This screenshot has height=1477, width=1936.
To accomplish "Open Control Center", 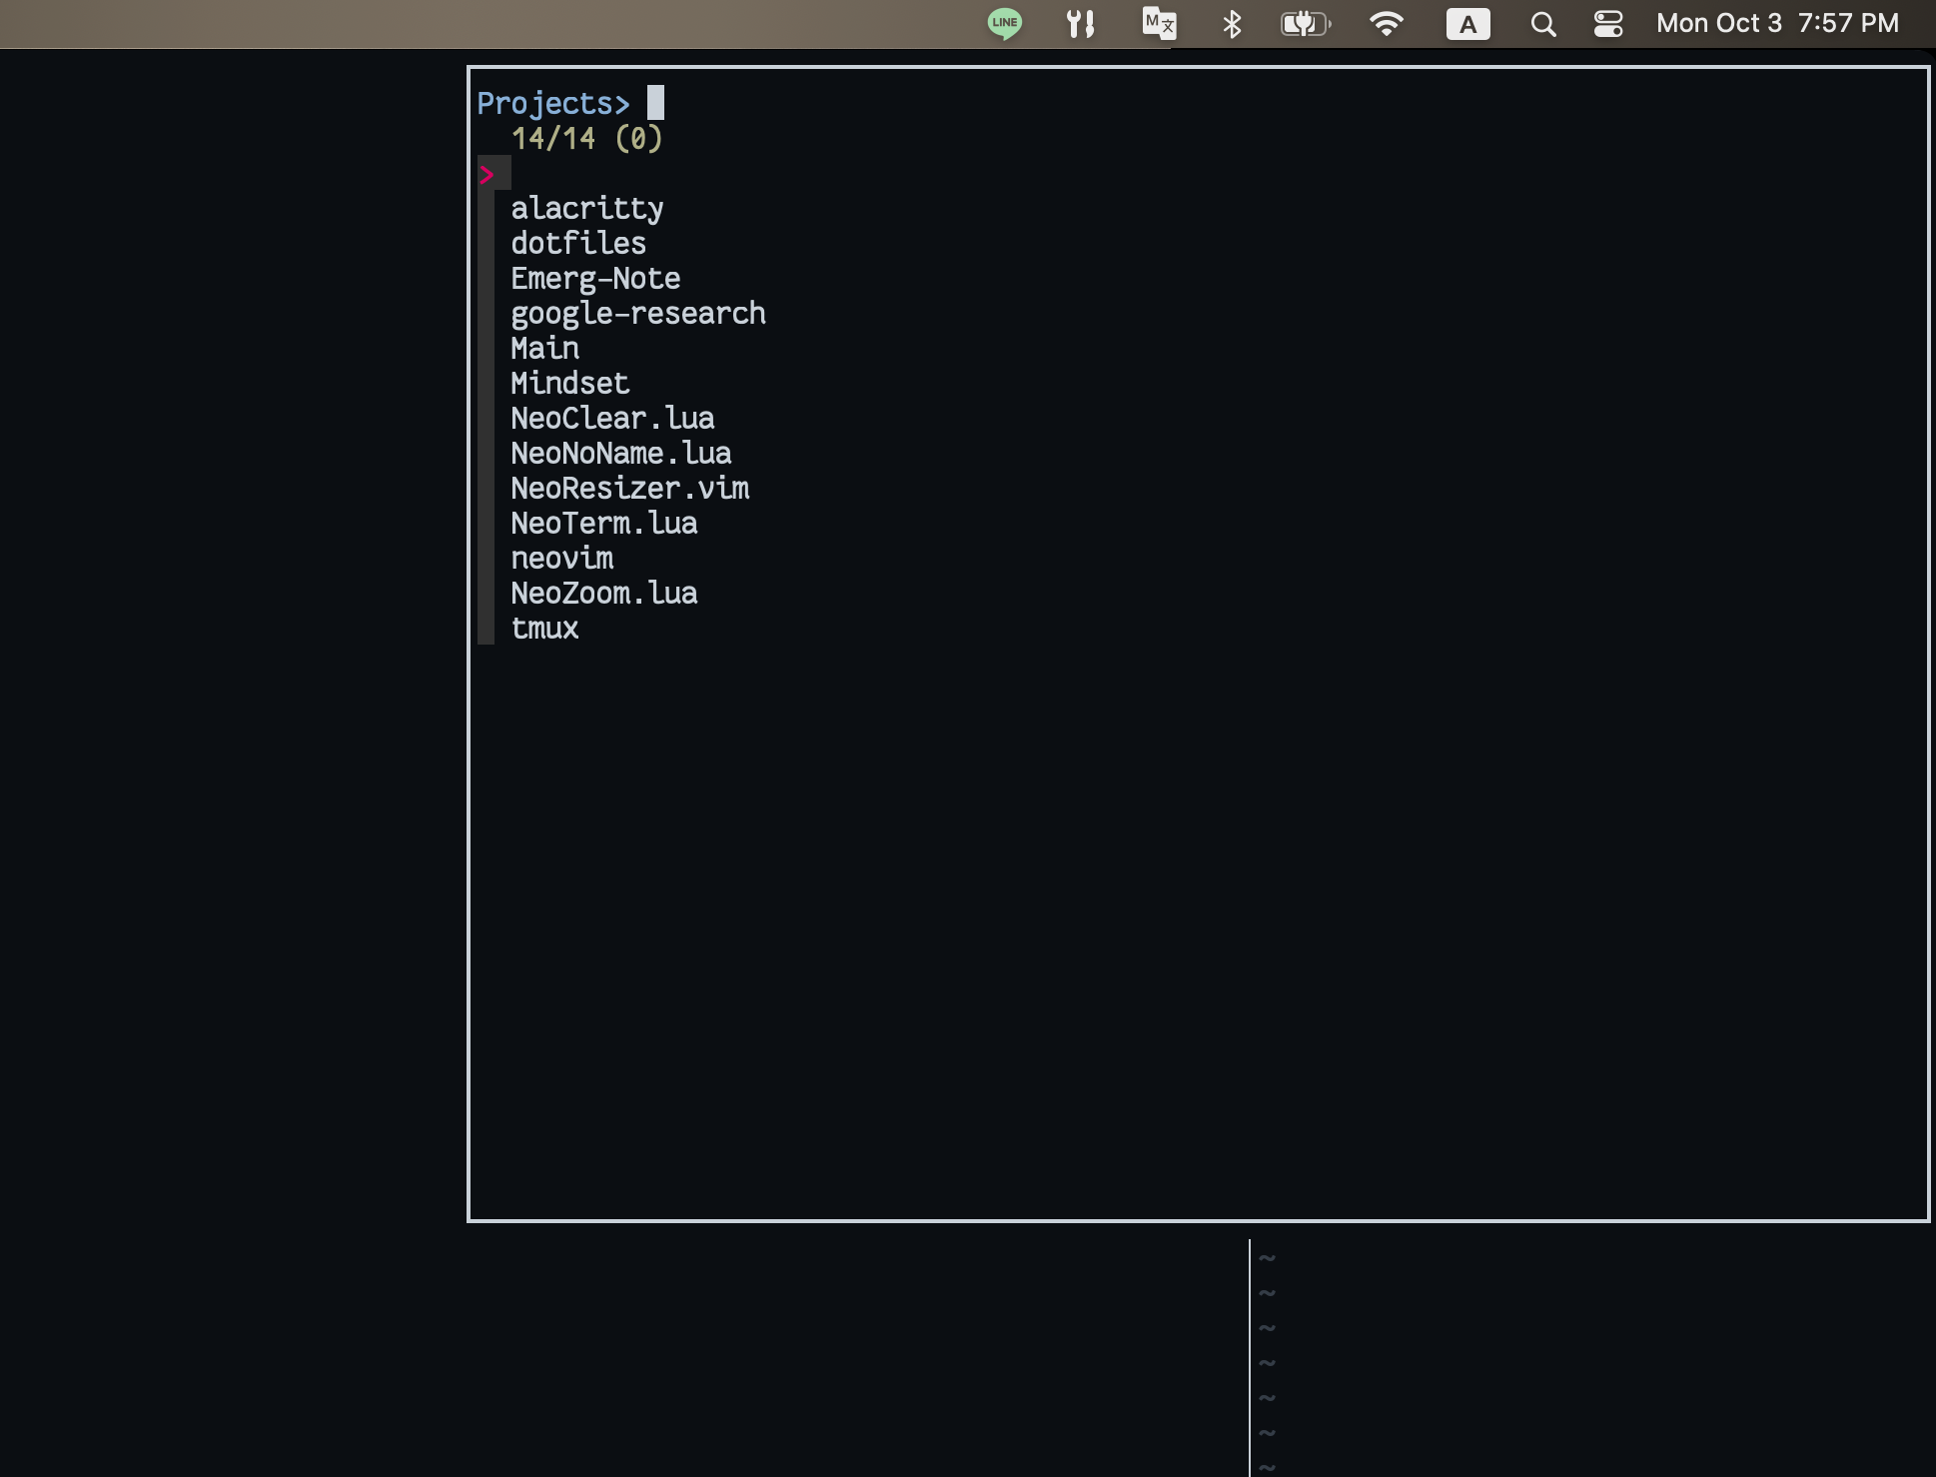I will (1608, 23).
